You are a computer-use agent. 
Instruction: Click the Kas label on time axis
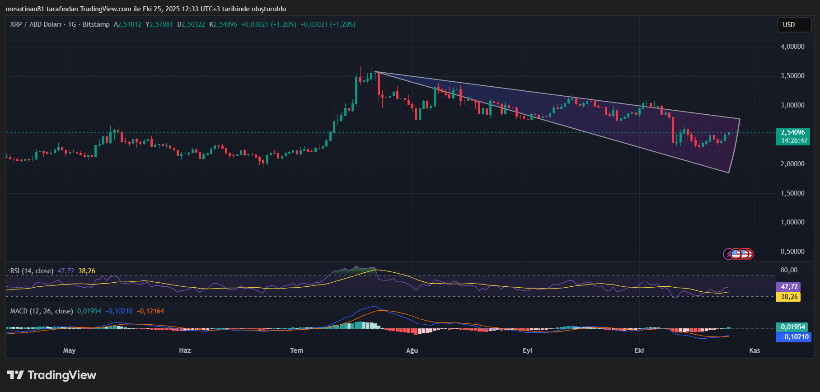(754, 350)
